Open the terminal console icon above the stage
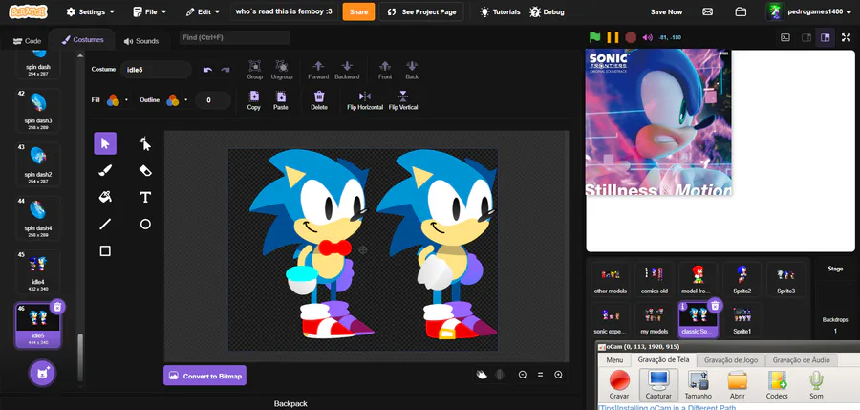This screenshot has width=860, height=410. pyautogui.click(x=785, y=38)
